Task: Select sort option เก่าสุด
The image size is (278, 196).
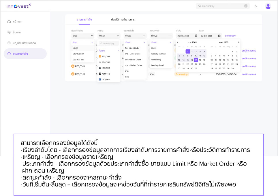Action: click(83, 48)
